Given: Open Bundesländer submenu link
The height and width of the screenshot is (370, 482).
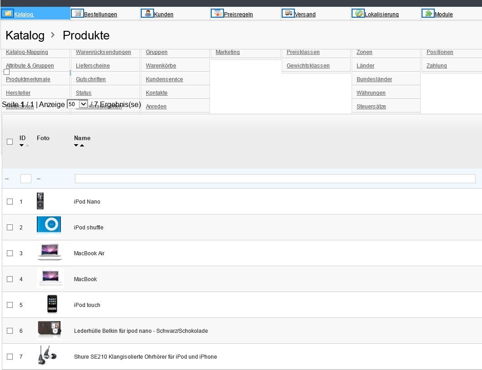Looking at the screenshot, I should [x=374, y=79].
